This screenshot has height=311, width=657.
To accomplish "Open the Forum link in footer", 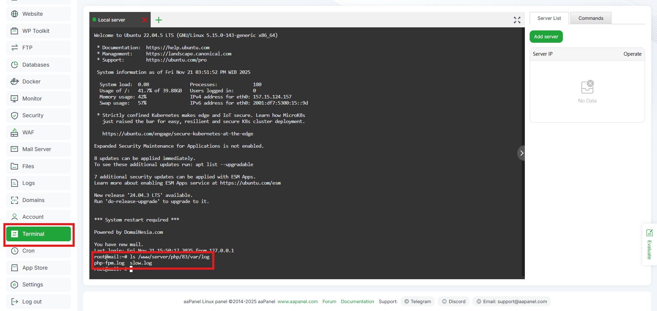I will 329,301.
